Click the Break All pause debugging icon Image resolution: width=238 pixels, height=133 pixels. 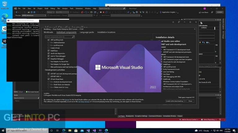pyautogui.click(x=101, y=12)
